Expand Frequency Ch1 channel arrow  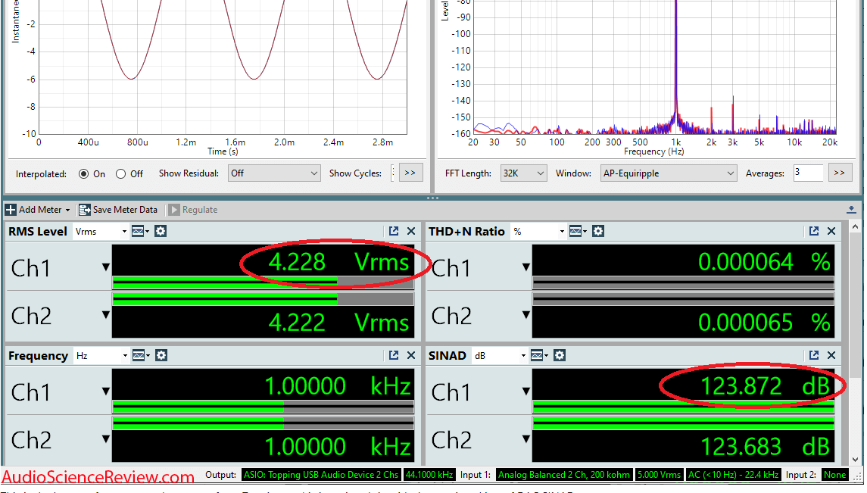point(105,392)
